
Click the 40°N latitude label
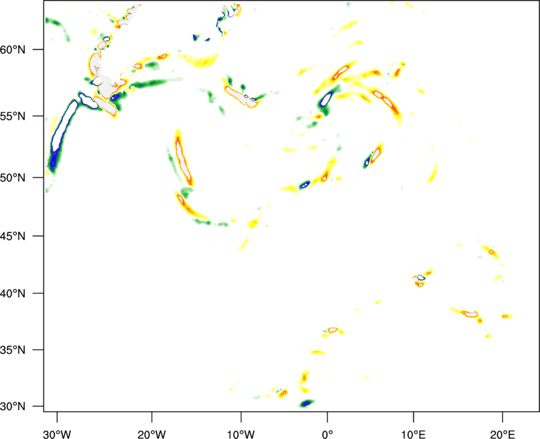click(x=13, y=294)
